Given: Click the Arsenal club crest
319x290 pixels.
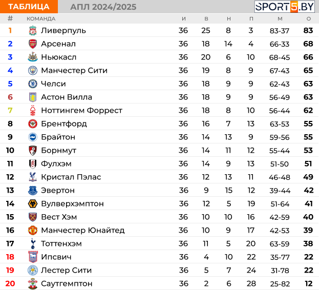Looking at the screenshot, I should 33,44.
